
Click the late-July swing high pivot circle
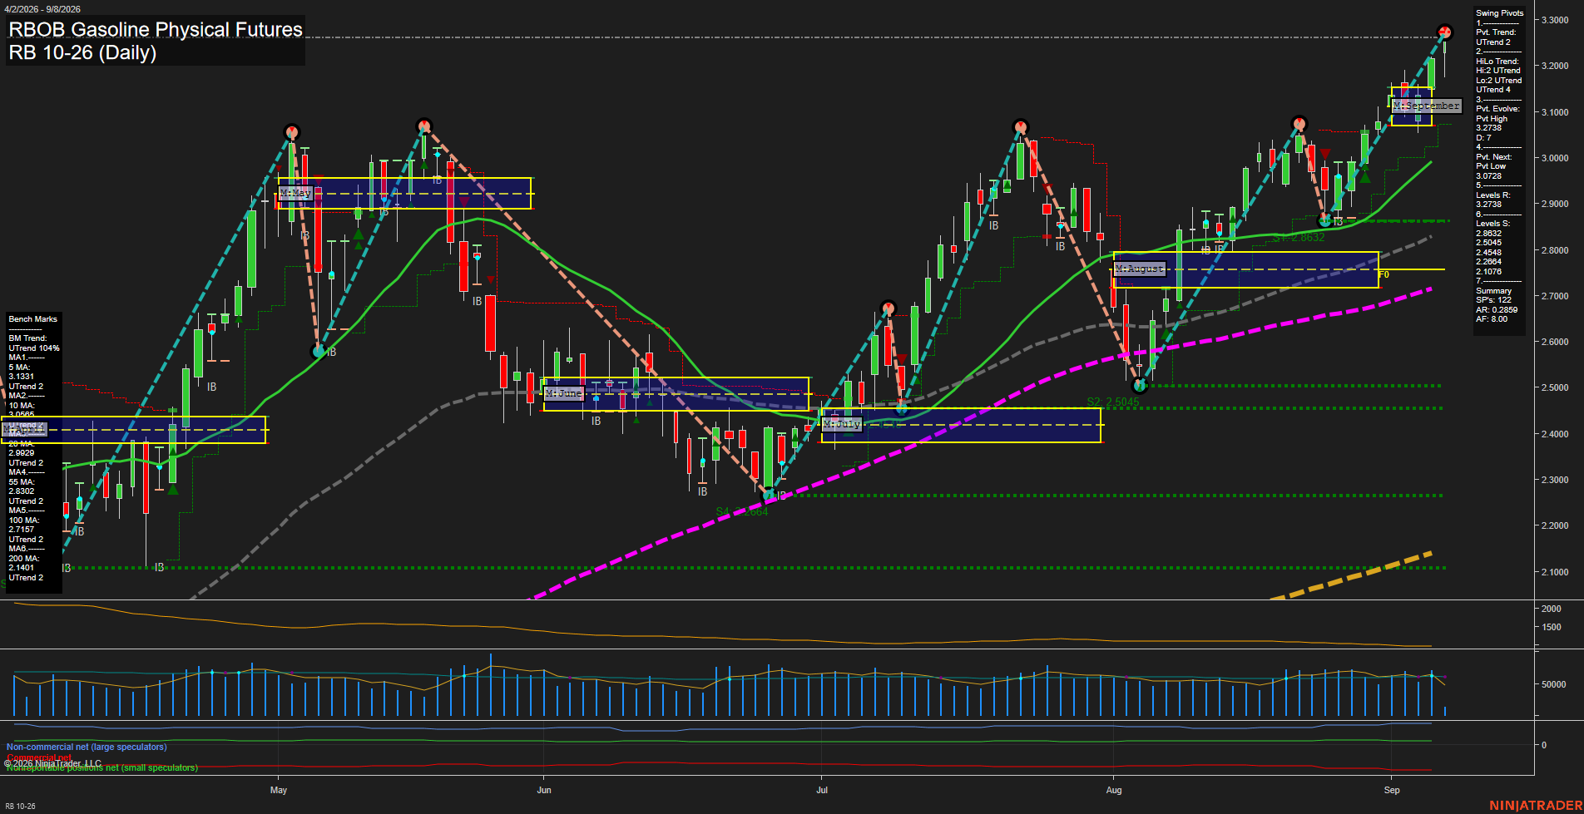tap(1021, 127)
